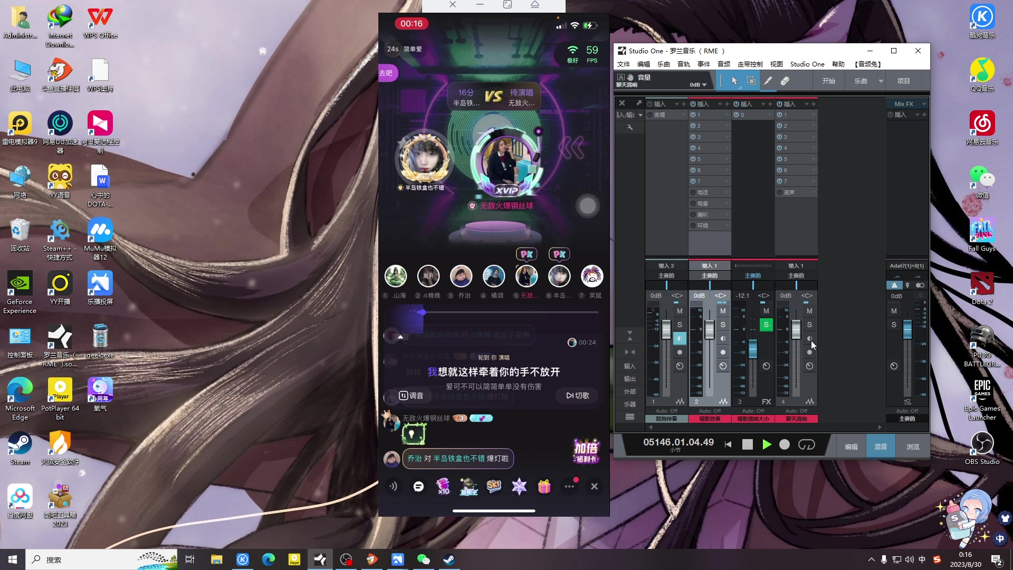This screenshot has height=570, width=1013.
Task: Open insert dropdown arrow on channel 2 header
Action: pyautogui.click(x=720, y=104)
